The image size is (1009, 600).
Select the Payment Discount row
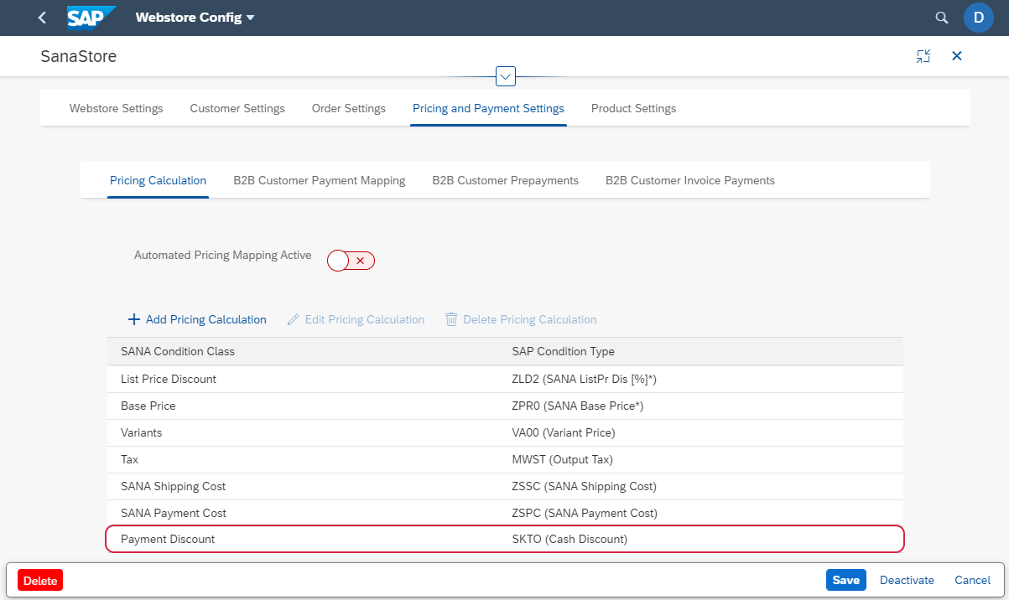pyautogui.click(x=505, y=539)
